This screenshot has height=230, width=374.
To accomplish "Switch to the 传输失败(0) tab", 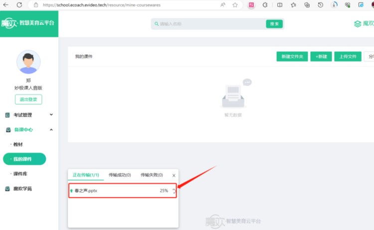I will 152,175.
